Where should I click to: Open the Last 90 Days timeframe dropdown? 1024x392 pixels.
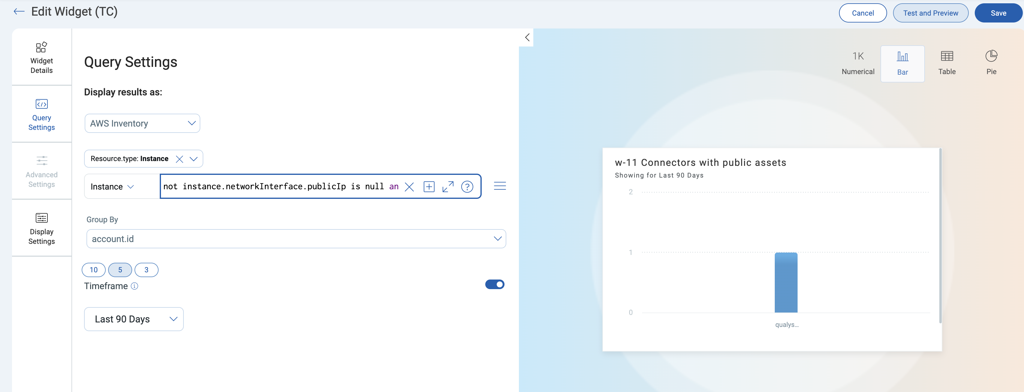click(x=134, y=319)
